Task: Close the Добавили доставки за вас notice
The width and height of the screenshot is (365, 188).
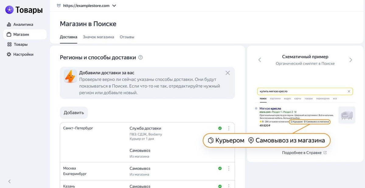Action: 228,73
